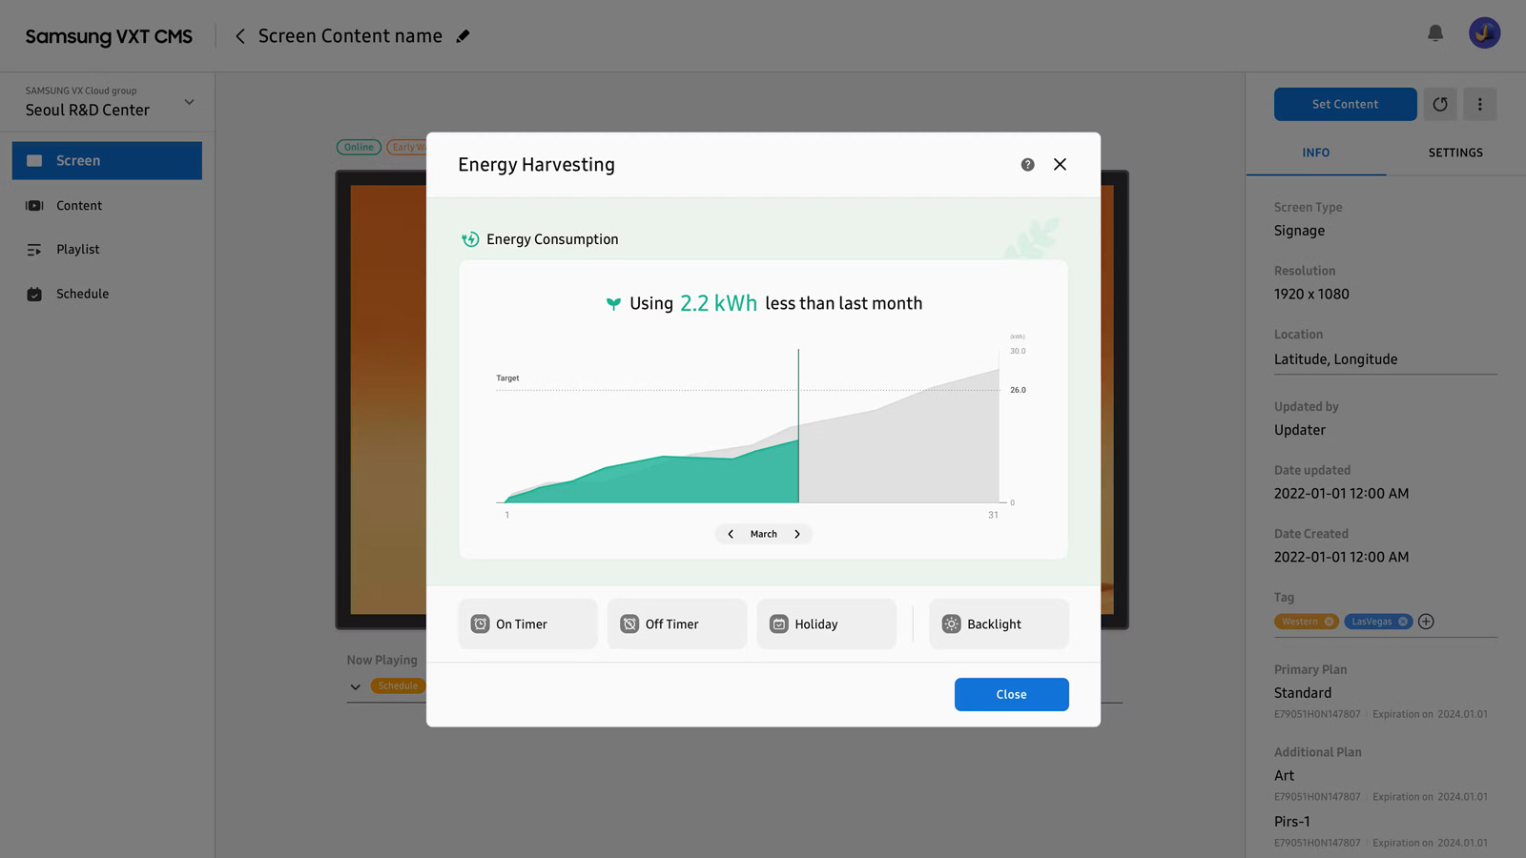Add a new tag with plus icon

click(1426, 622)
